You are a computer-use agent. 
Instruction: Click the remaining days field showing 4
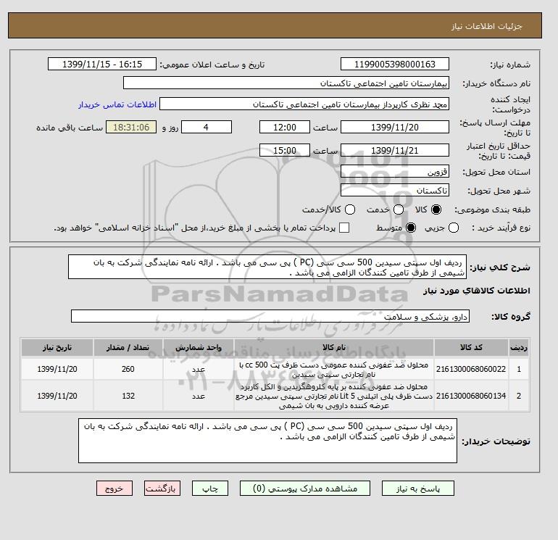click(207, 127)
